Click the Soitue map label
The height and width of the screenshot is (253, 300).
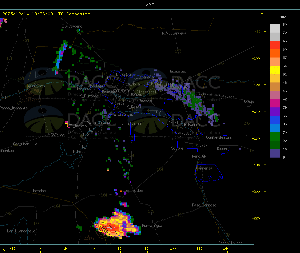(177, 148)
